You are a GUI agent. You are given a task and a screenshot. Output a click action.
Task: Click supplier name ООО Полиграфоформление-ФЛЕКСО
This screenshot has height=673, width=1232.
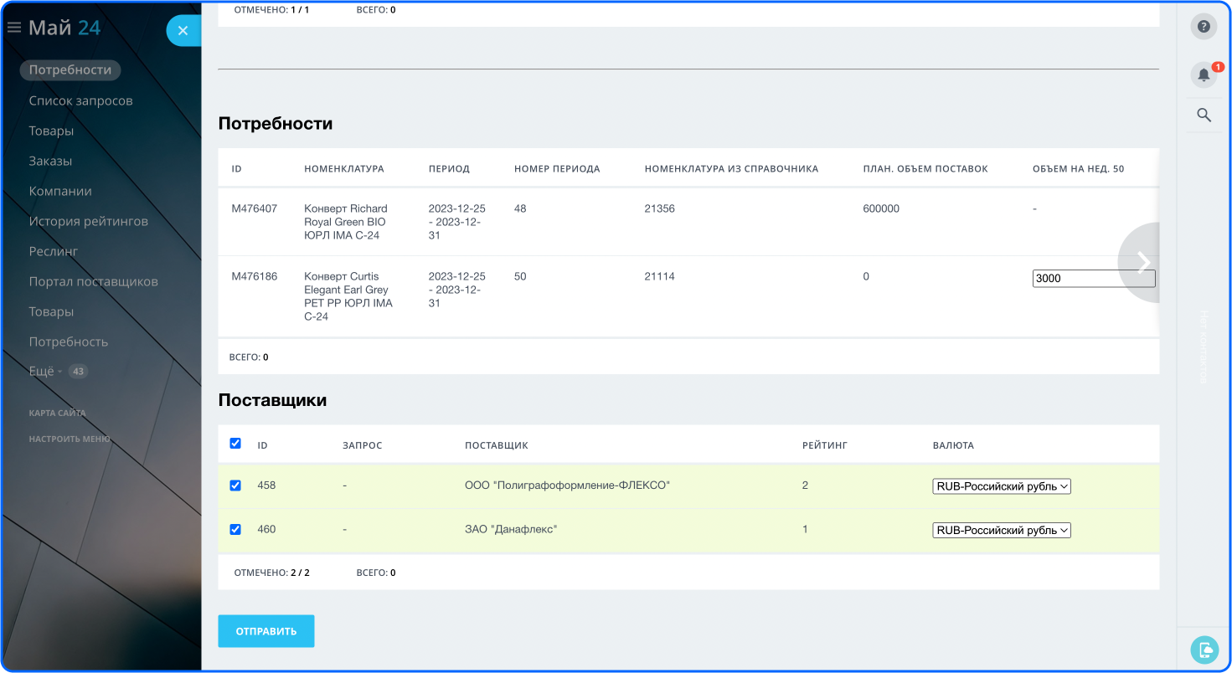(x=568, y=485)
